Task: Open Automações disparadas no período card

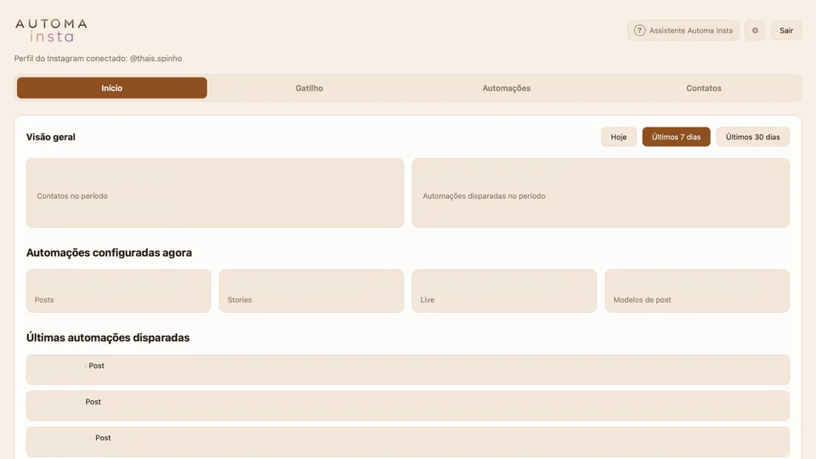Action: click(x=601, y=193)
